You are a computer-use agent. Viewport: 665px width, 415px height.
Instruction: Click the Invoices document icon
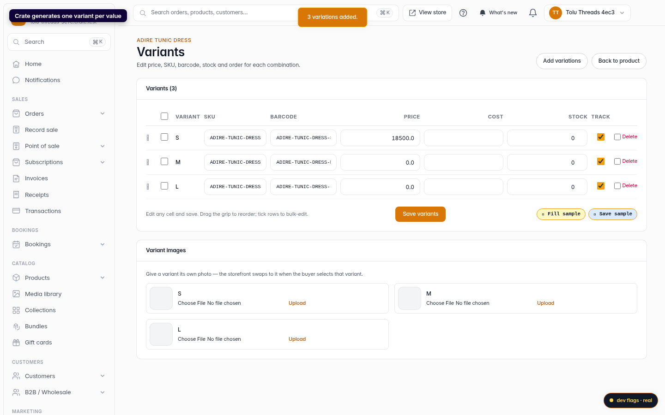click(x=16, y=178)
